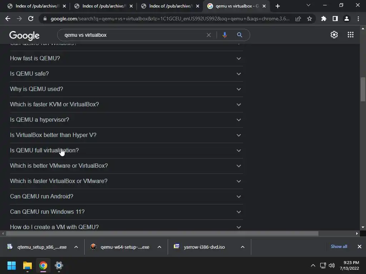
Task: Expand 'Can QEMU run Android?' question
Action: pyautogui.click(x=126, y=197)
